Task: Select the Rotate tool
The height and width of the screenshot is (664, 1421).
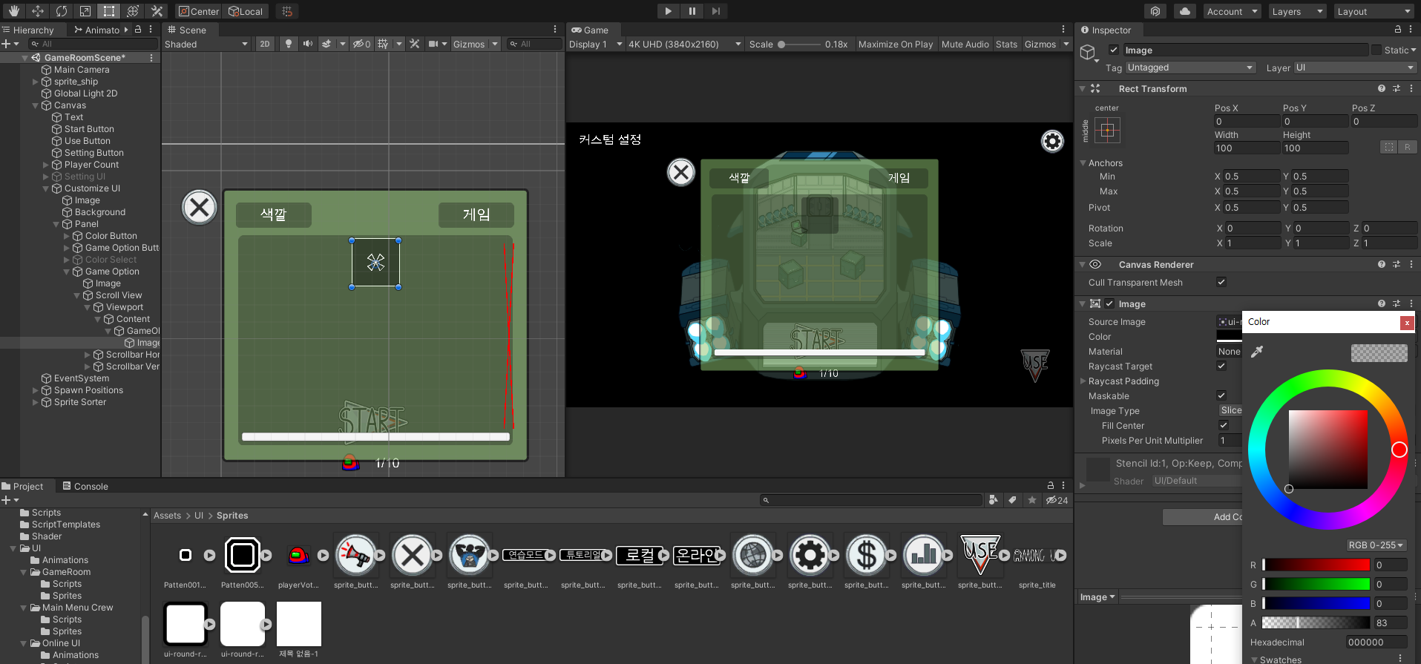Action: click(62, 11)
